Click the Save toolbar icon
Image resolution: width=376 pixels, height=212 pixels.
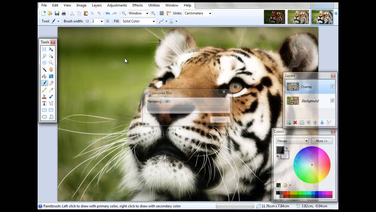click(57, 13)
